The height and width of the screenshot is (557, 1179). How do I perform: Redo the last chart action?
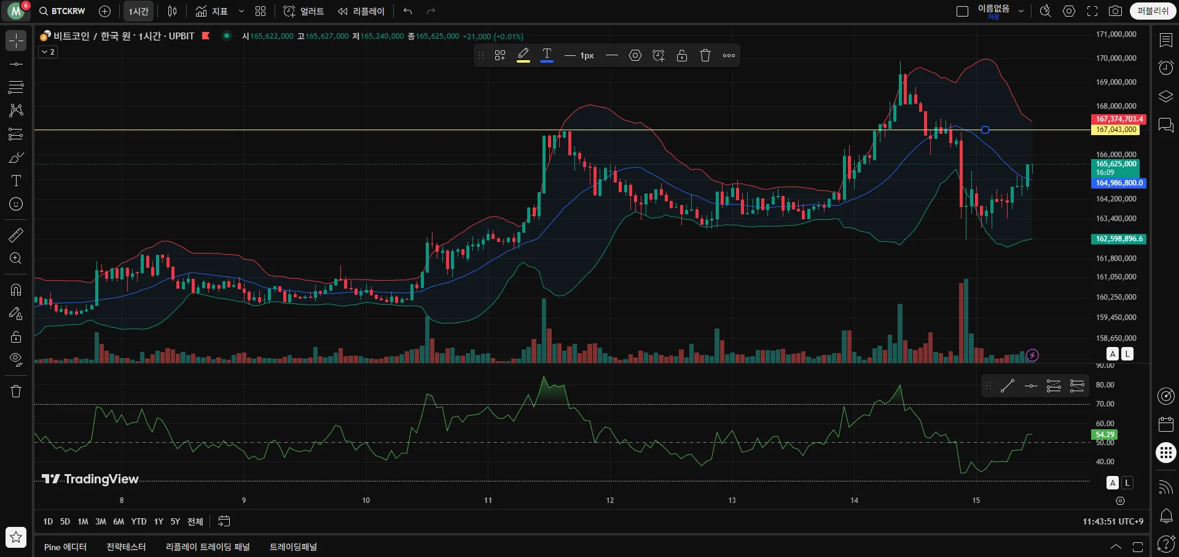tap(431, 11)
